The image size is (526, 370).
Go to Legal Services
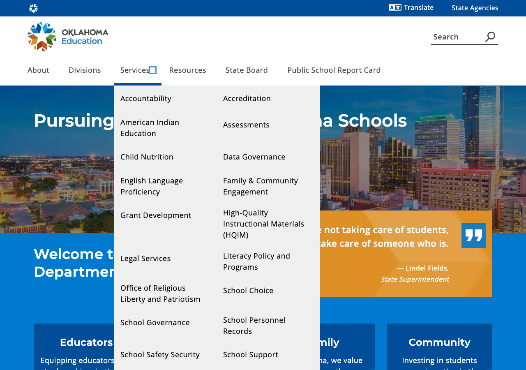[x=145, y=259]
